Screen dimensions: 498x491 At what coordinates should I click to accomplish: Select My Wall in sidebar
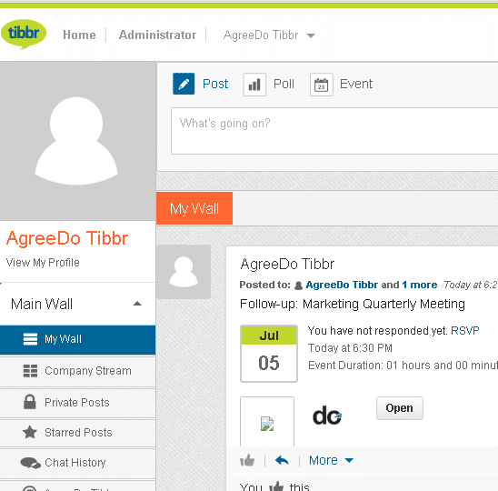(78, 339)
